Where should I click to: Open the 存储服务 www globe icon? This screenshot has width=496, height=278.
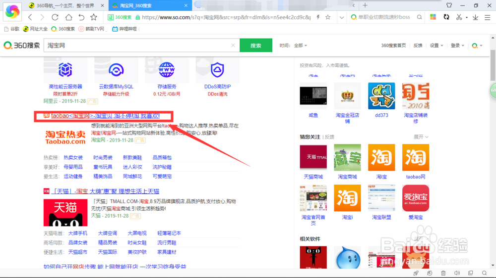coord(167,70)
